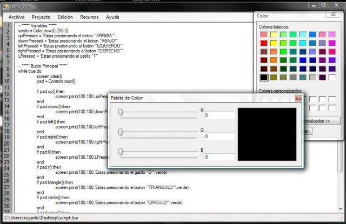Click the 'while true do' code line
Image resolution: width=346 pixels, height=224 pixels.
point(30,71)
